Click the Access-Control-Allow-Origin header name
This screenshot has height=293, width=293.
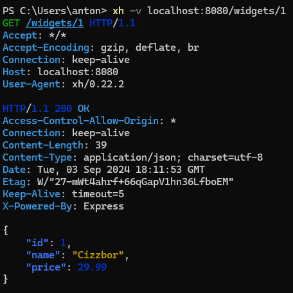tap(80, 121)
